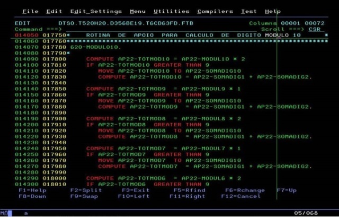Click F11=Right function key label
Image resolution: width=339 pixels, height=217 pixels.
[187, 196]
